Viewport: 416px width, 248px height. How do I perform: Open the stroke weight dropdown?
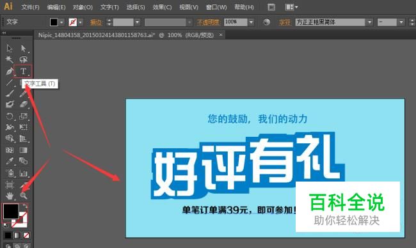pyautogui.click(x=137, y=22)
